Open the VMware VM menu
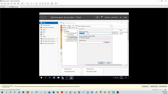168x94 pixels. [12, 3]
